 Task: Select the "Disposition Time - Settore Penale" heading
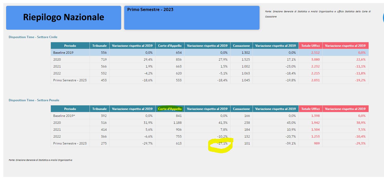(34, 100)
